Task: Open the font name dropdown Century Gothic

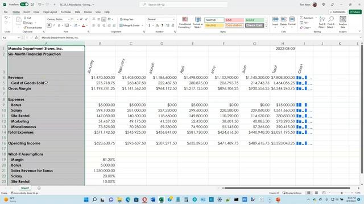Action: 69,19
